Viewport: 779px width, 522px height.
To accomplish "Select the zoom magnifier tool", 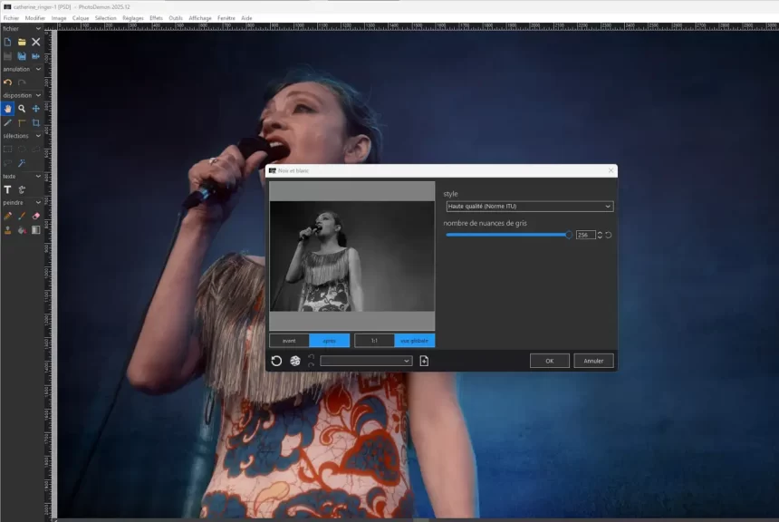I will pyautogui.click(x=22, y=109).
